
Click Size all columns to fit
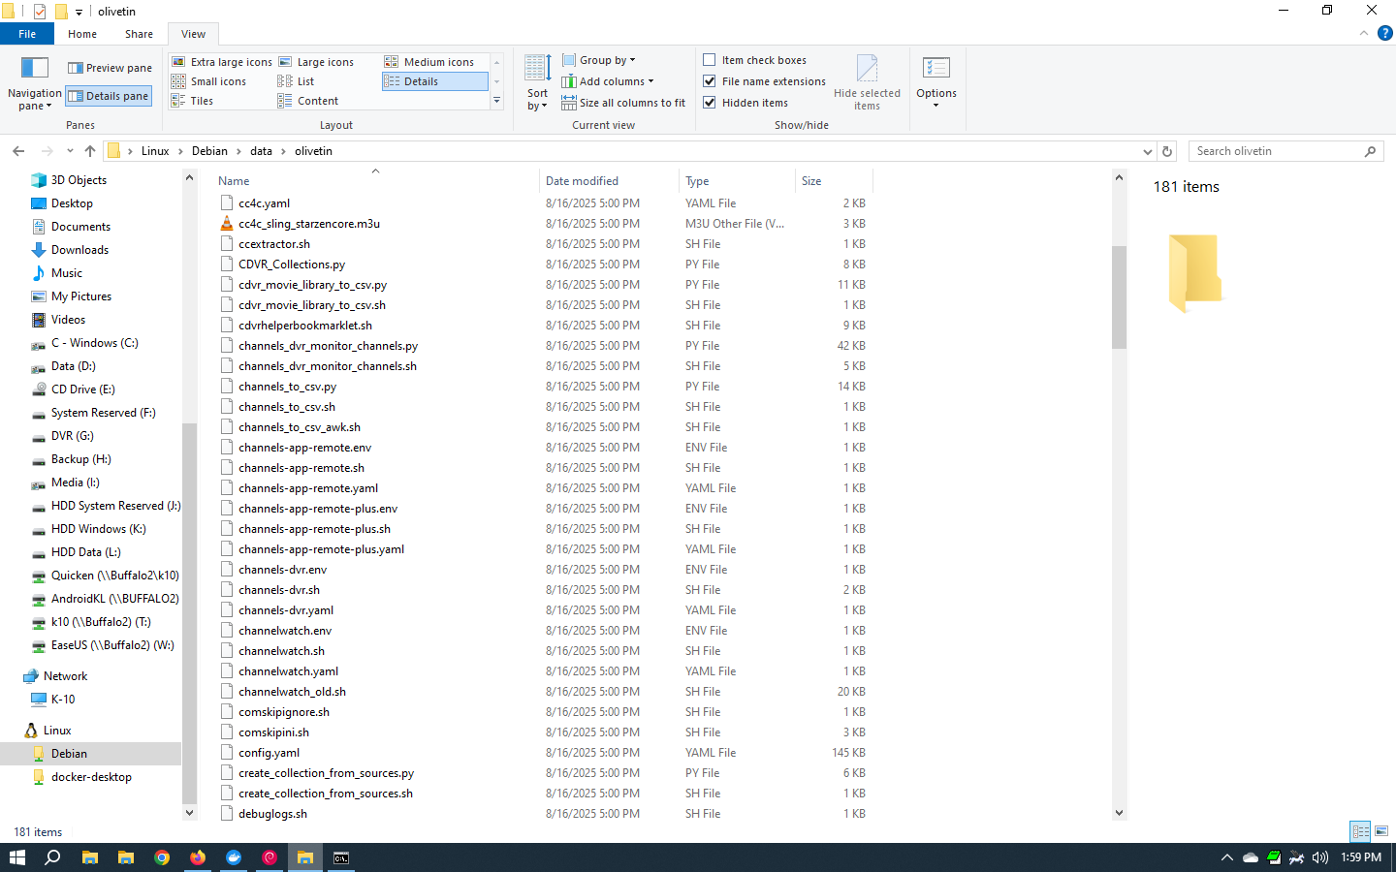pos(623,103)
